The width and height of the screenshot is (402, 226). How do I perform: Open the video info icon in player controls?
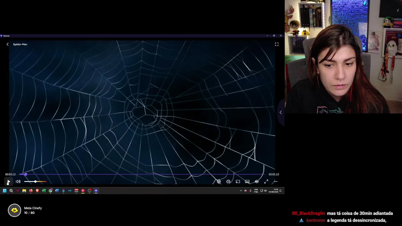[x=219, y=181]
